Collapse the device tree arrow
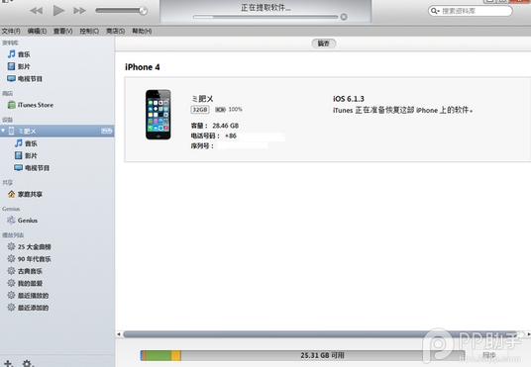The height and width of the screenshot is (367, 531). (x=3, y=131)
